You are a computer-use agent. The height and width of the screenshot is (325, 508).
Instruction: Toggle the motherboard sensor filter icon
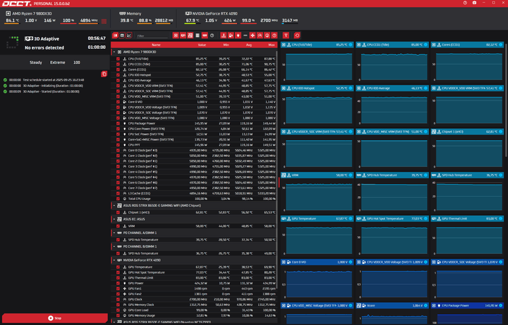point(190,36)
